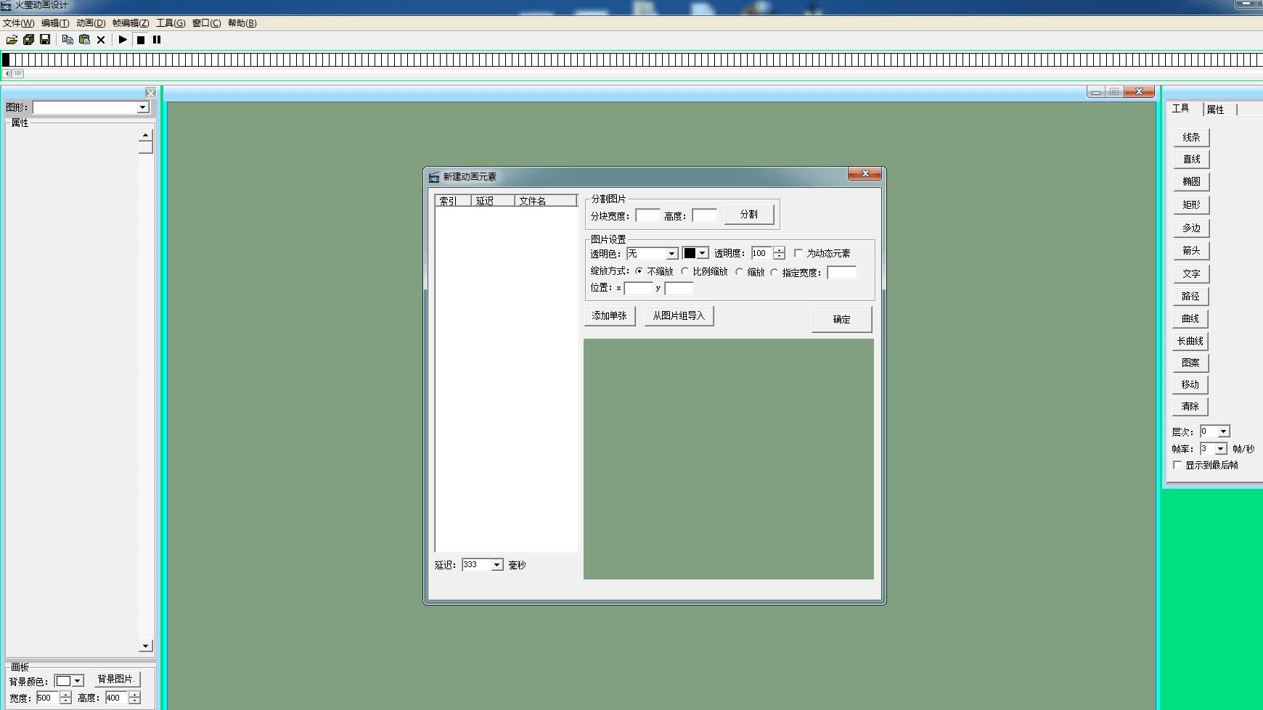The width and height of the screenshot is (1263, 710).
Task: Select the first black timeline frame
Action: (x=6, y=59)
